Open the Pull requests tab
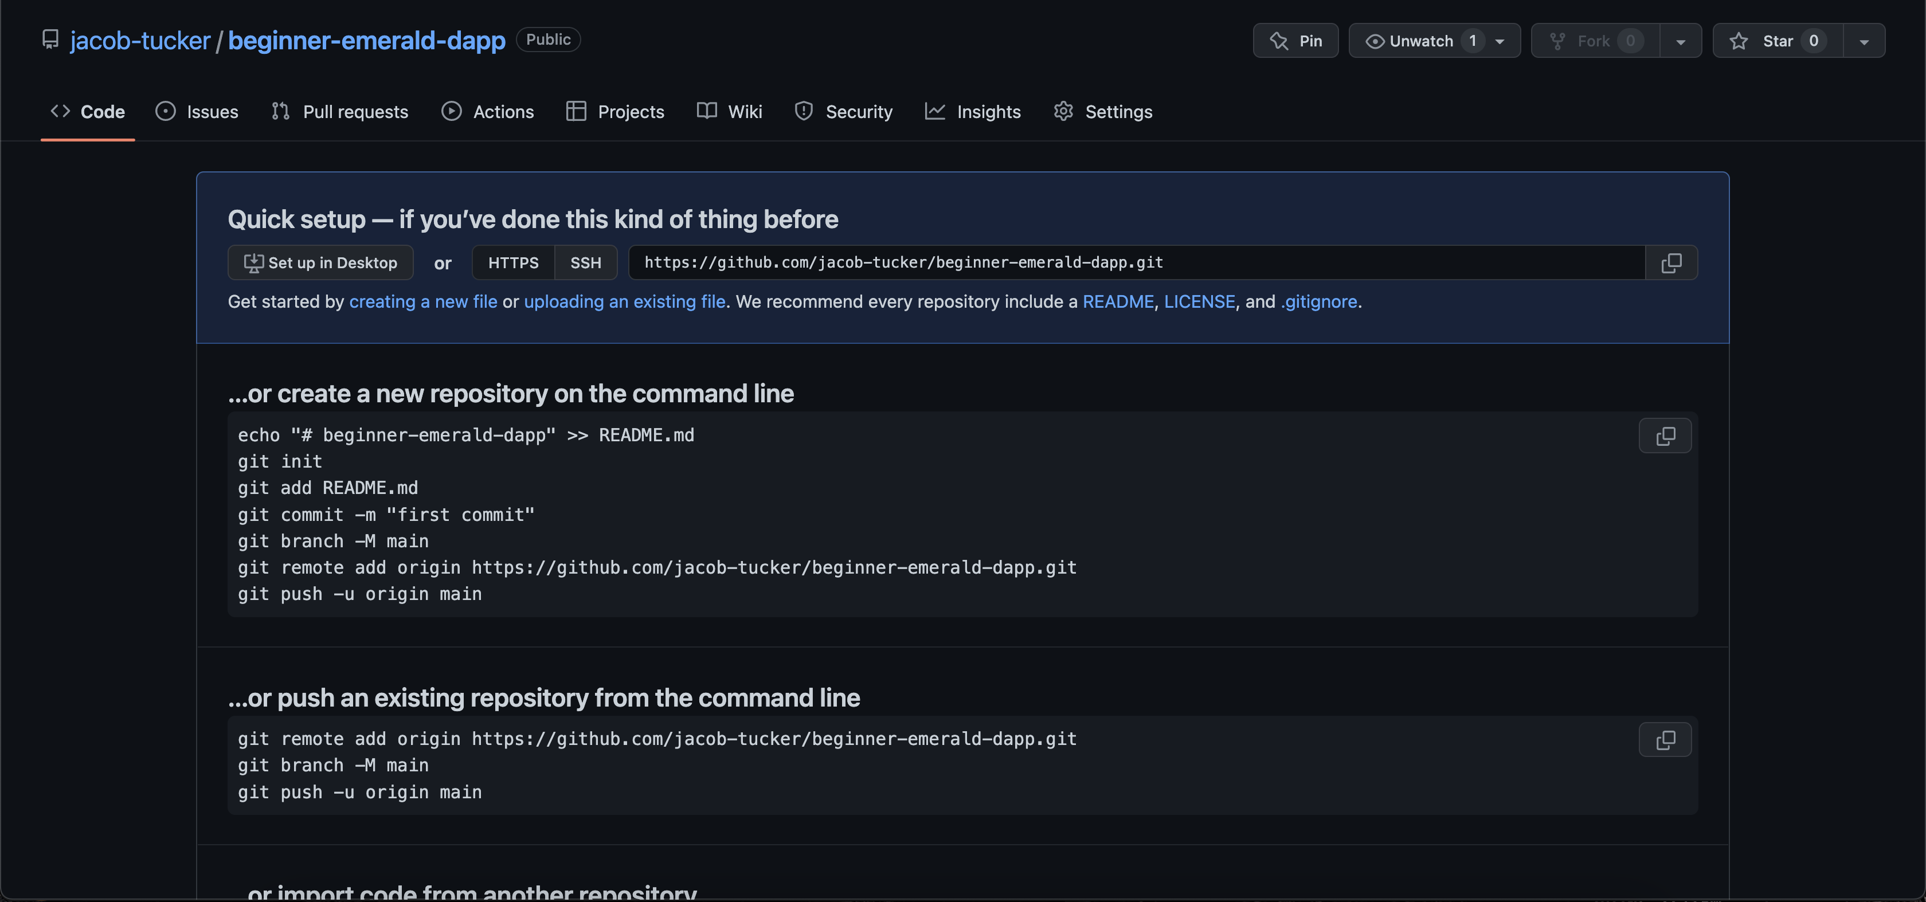Screen dimensions: 1926x902 click(340, 111)
